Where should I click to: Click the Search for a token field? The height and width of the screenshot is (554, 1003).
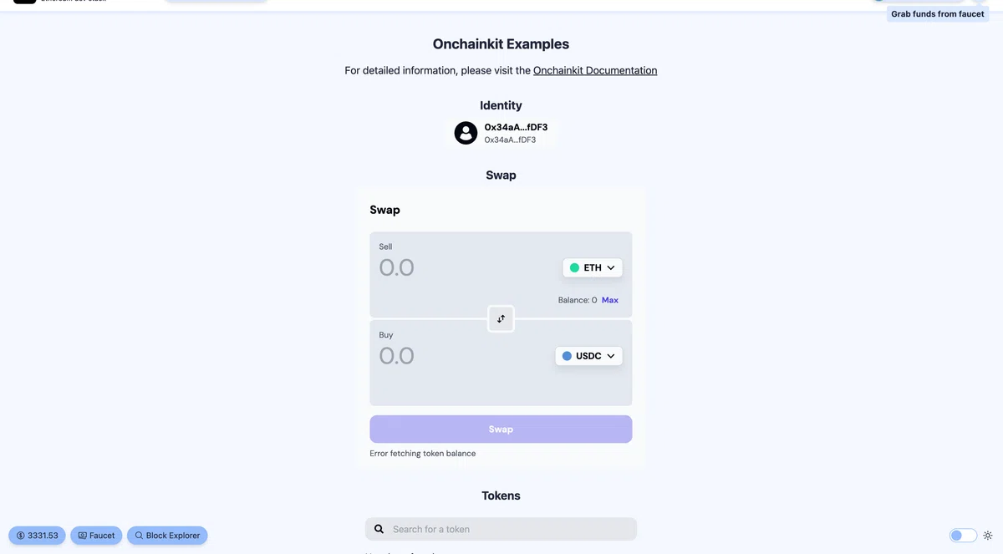coord(501,529)
